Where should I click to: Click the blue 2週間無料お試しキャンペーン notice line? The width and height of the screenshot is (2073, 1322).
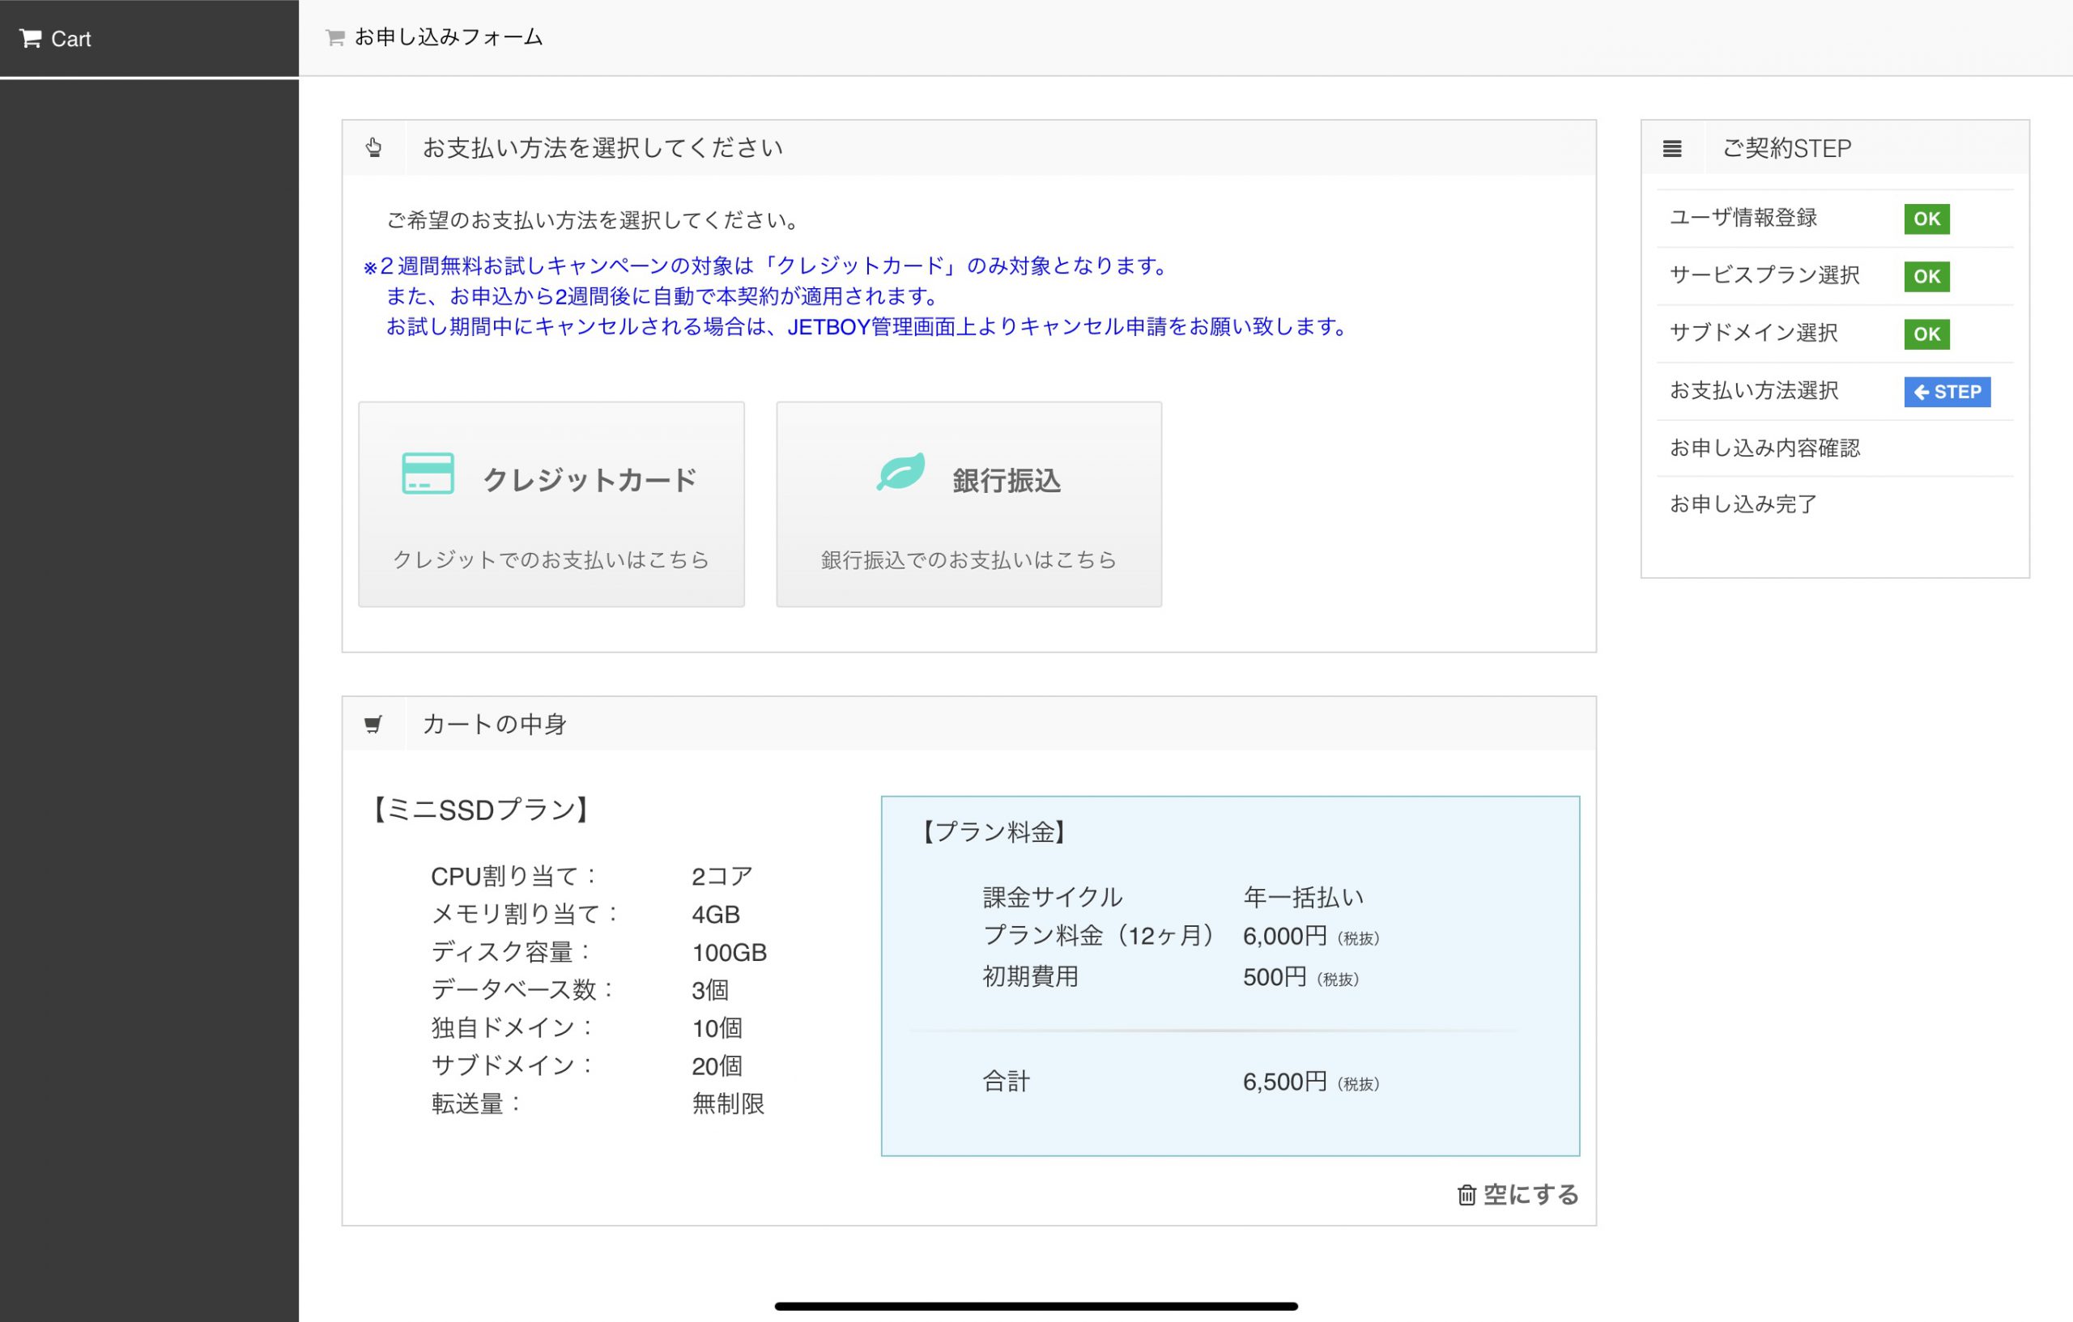(x=764, y=266)
